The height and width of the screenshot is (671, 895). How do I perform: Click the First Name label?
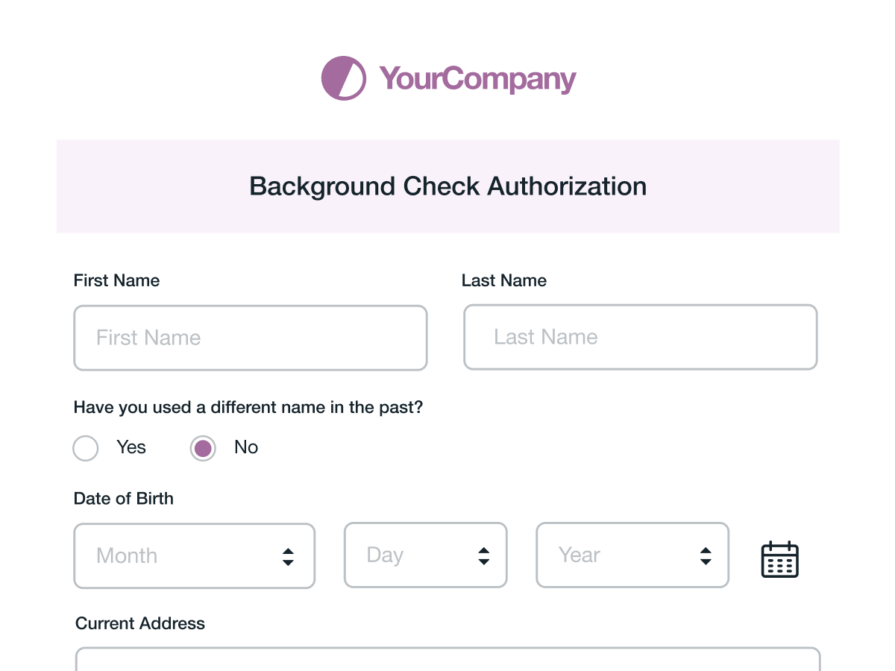[116, 280]
